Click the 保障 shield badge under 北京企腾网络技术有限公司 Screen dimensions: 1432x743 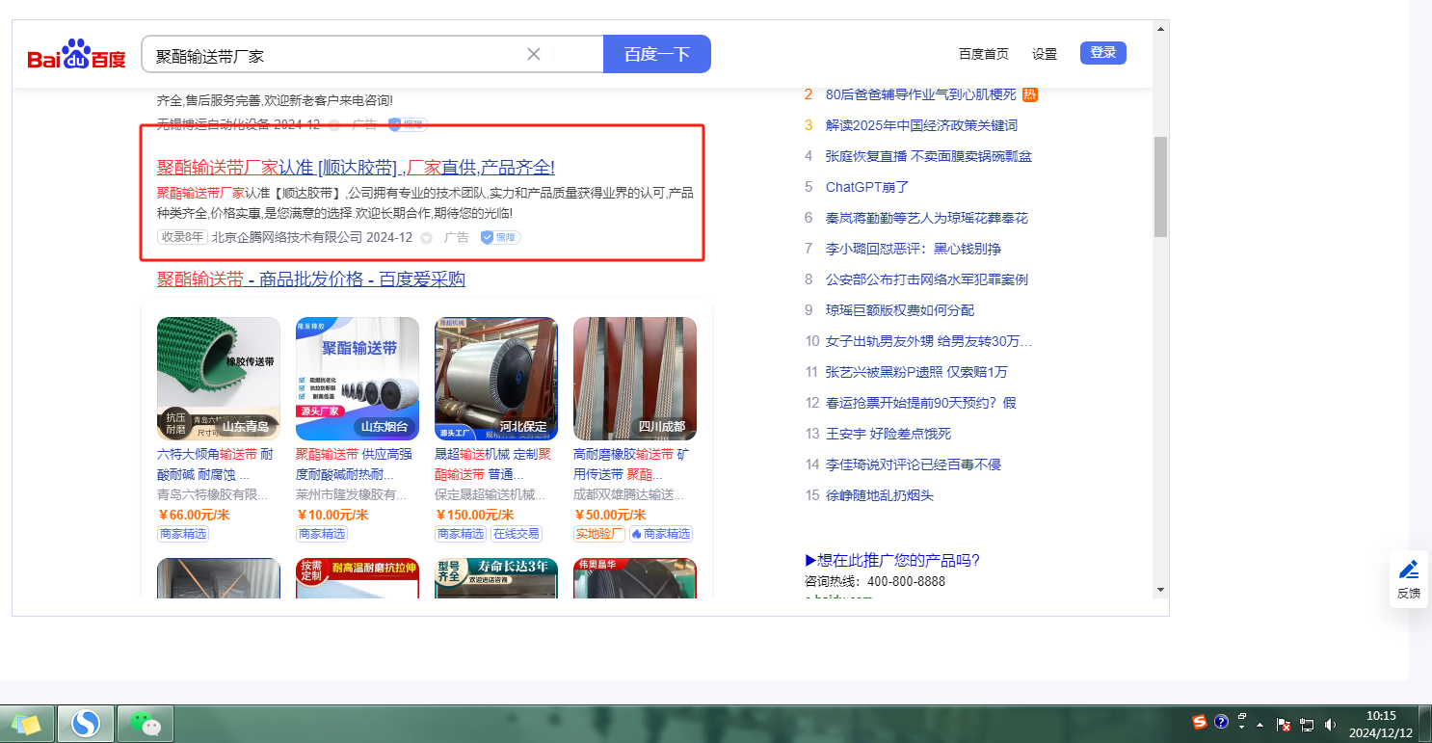coord(500,237)
